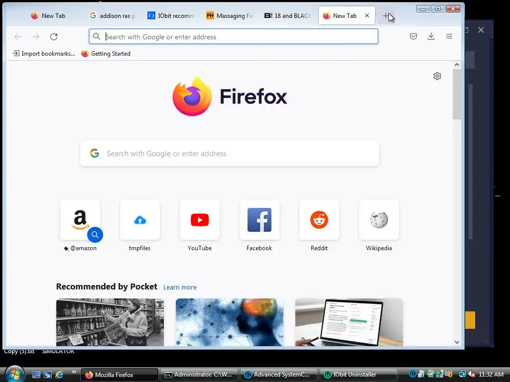Click the muted volume tray icon
This screenshot has width=510, height=382.
472,374
